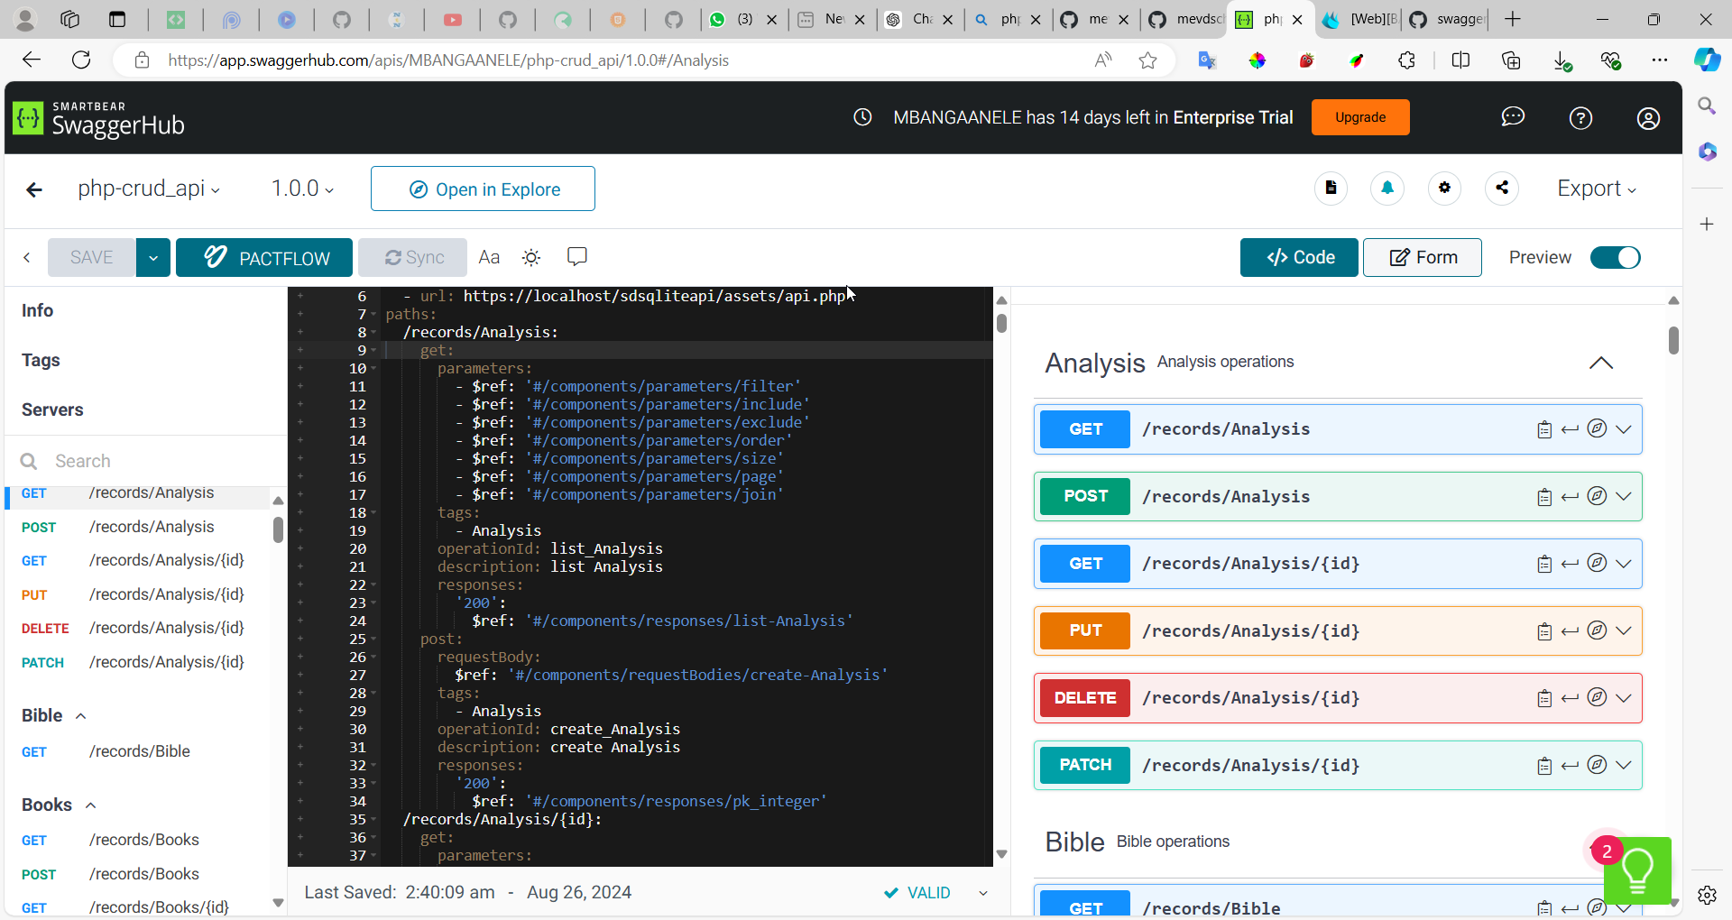Open the chat feedback icon in header
The height and width of the screenshot is (920, 1732).
1513,117
